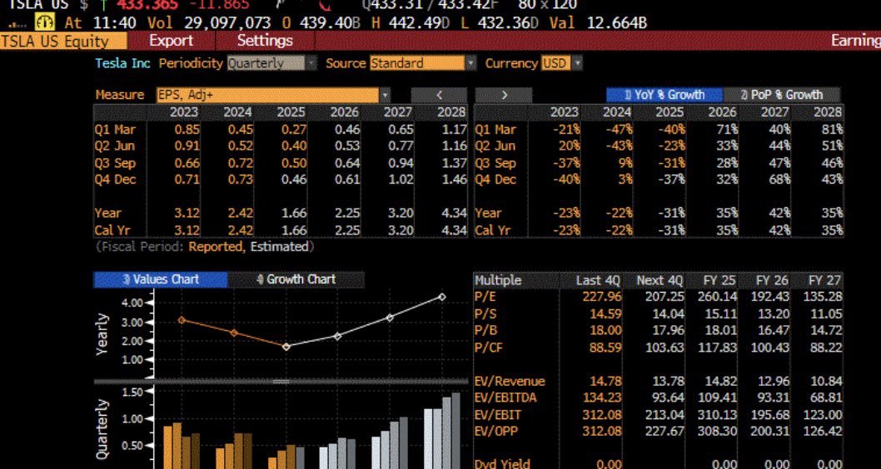Expand the Measure EPS, Adj+ dropdown
Image resolution: width=881 pixels, height=469 pixels.
pyautogui.click(x=274, y=95)
